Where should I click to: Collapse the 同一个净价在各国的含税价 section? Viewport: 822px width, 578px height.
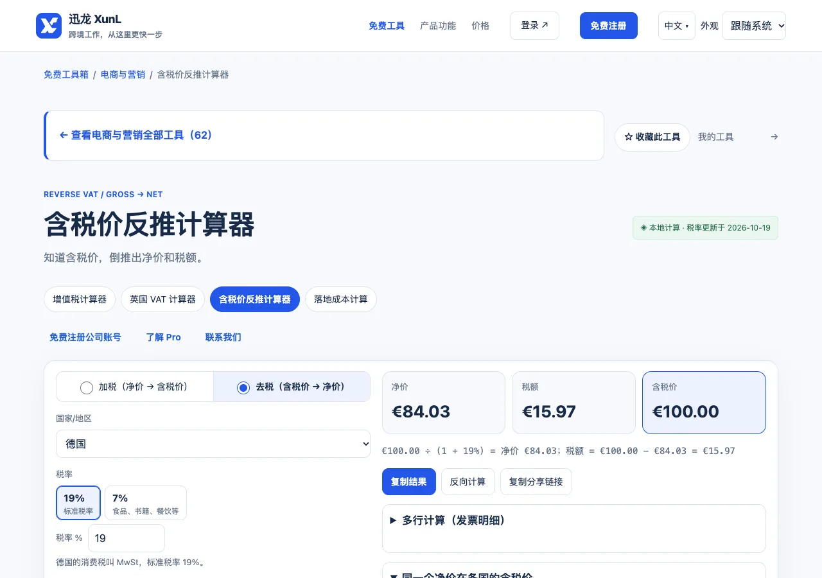point(574,575)
